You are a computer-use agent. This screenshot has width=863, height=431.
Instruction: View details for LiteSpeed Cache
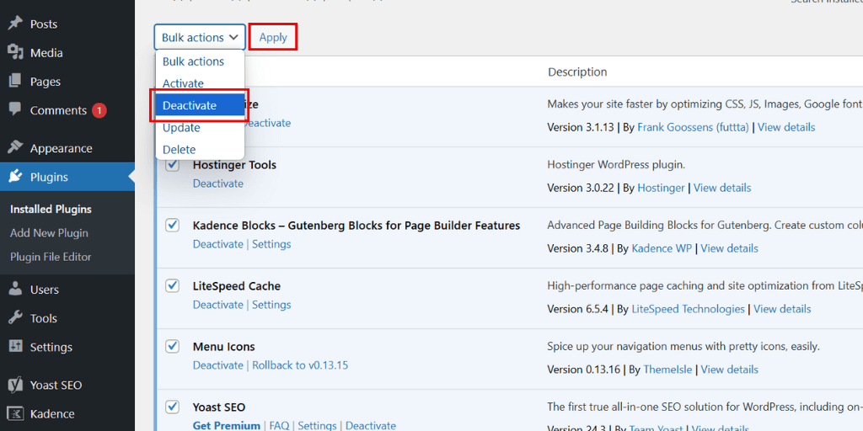tap(782, 309)
